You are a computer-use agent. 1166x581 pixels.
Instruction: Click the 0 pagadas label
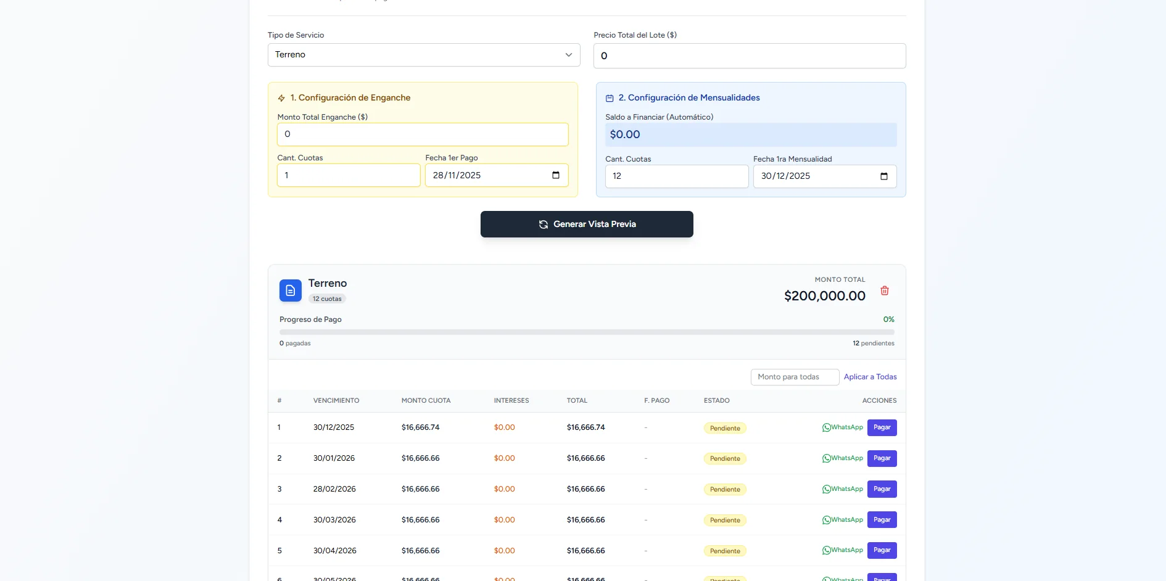click(295, 344)
